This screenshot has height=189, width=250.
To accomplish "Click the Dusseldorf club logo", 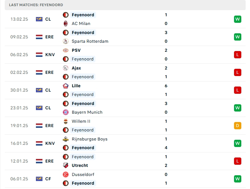I will point(66,175).
